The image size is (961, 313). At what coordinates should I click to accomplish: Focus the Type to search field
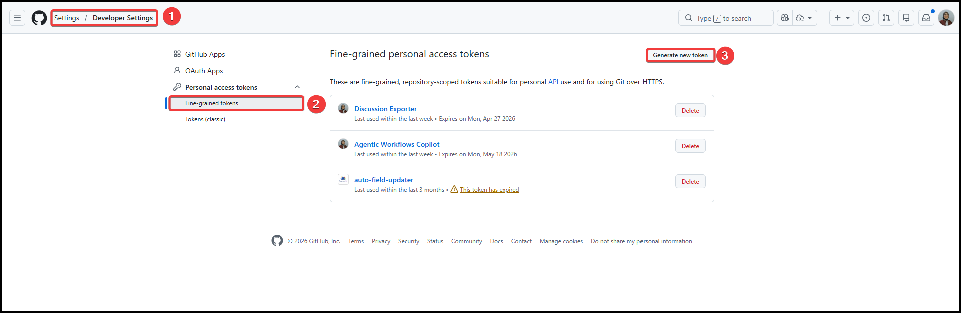726,18
